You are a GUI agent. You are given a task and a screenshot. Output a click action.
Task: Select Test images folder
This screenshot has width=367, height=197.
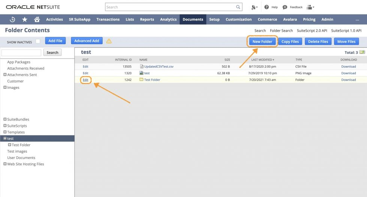(x=17, y=151)
